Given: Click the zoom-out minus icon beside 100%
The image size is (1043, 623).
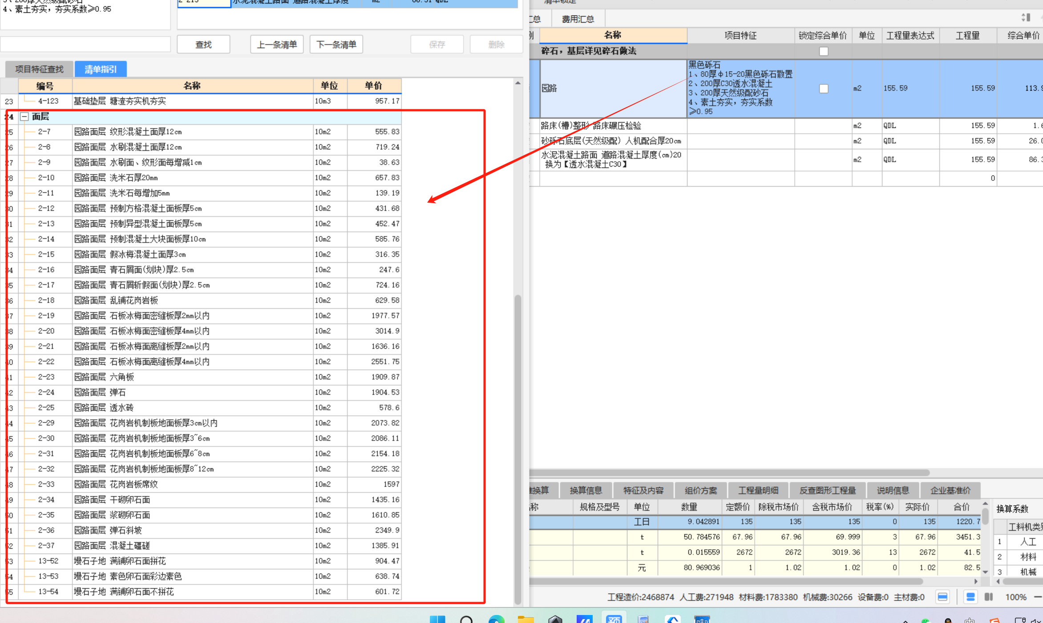Looking at the screenshot, I should click(x=1038, y=597).
